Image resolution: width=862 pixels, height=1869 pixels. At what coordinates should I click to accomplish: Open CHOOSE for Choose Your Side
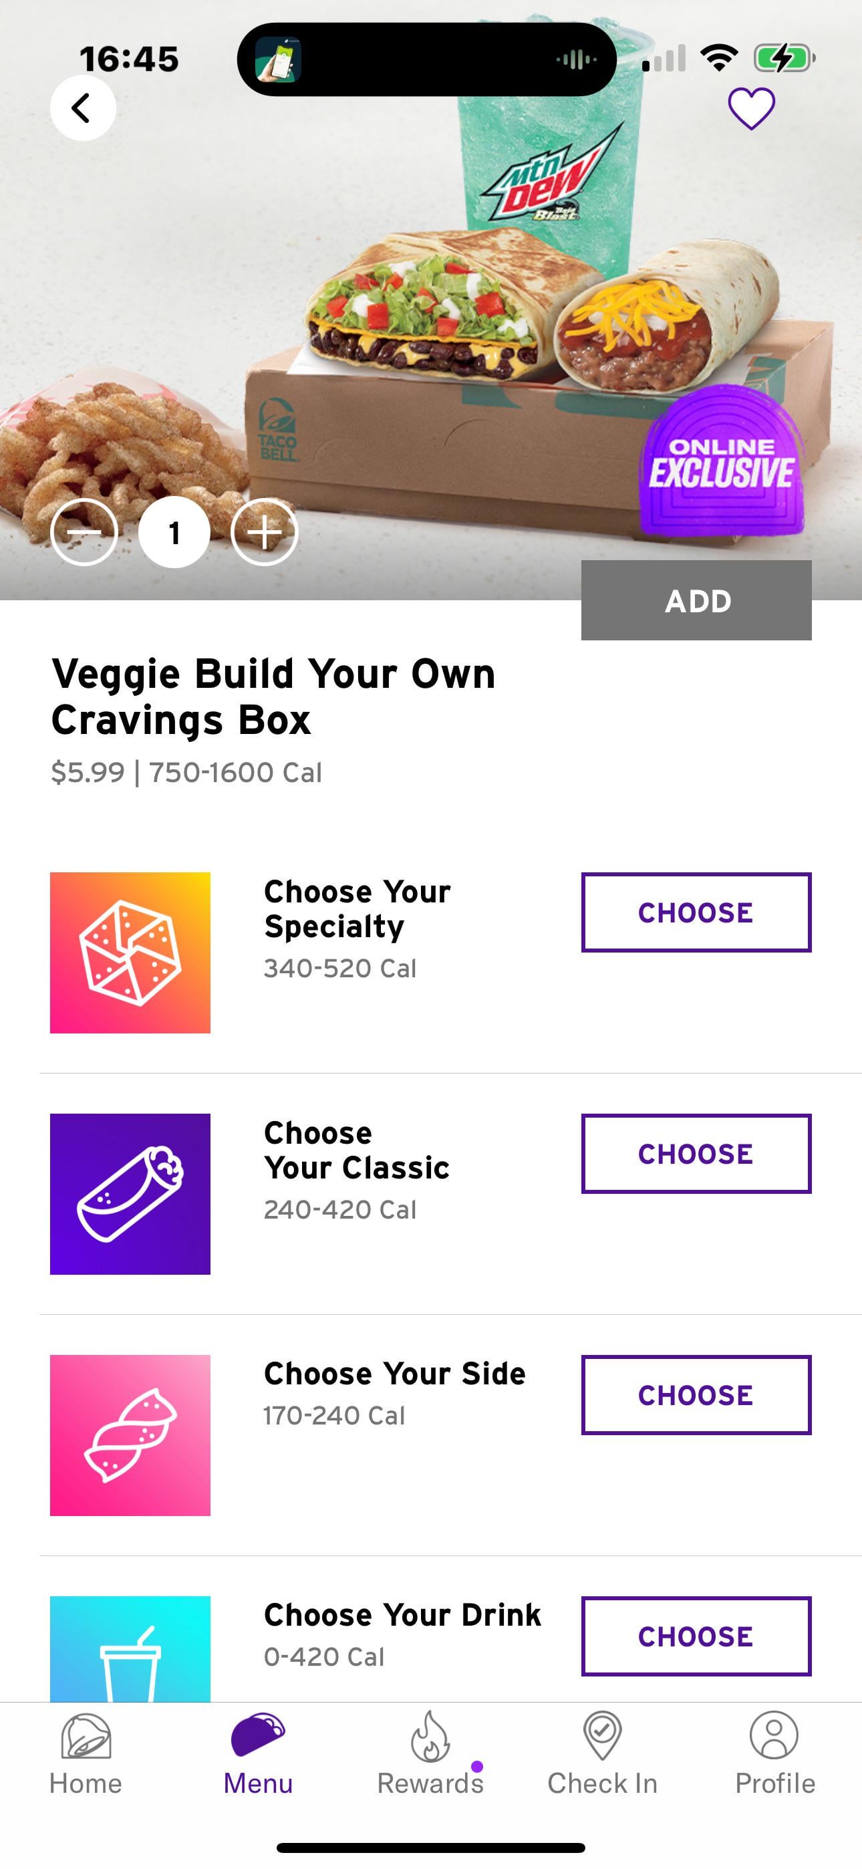(x=696, y=1394)
